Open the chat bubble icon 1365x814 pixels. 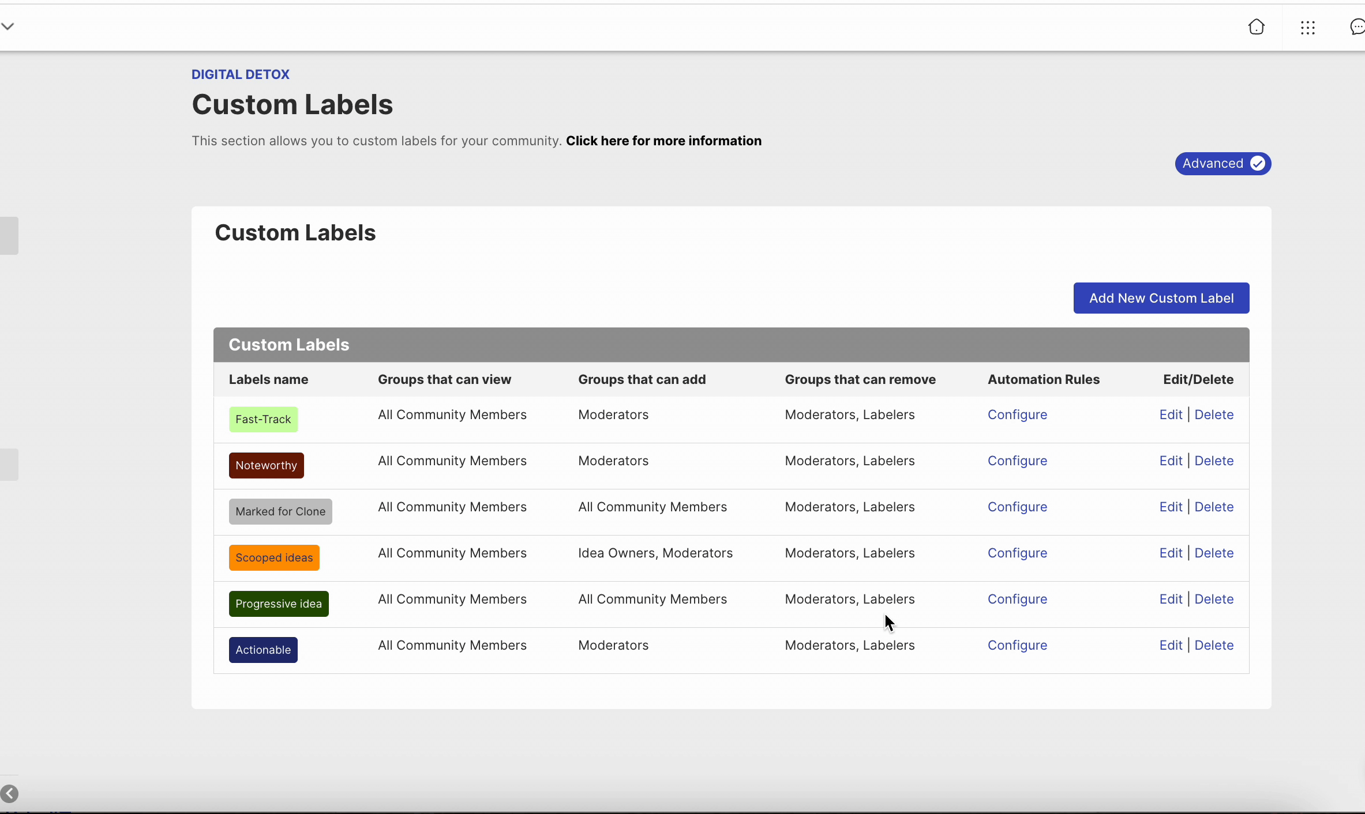coord(1357,27)
